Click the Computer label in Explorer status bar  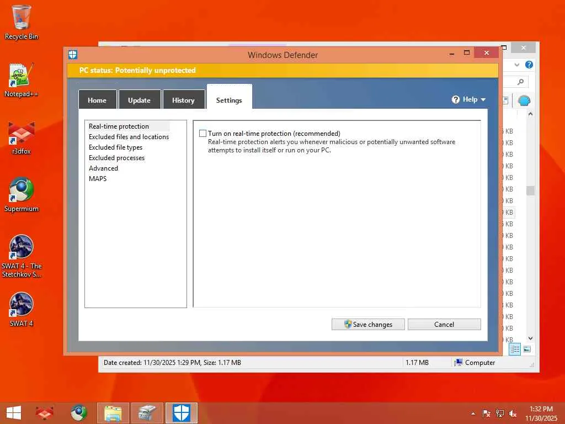479,362
